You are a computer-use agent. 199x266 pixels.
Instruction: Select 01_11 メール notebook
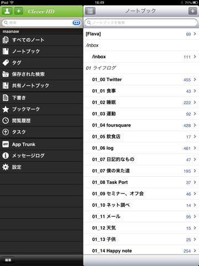142,217
